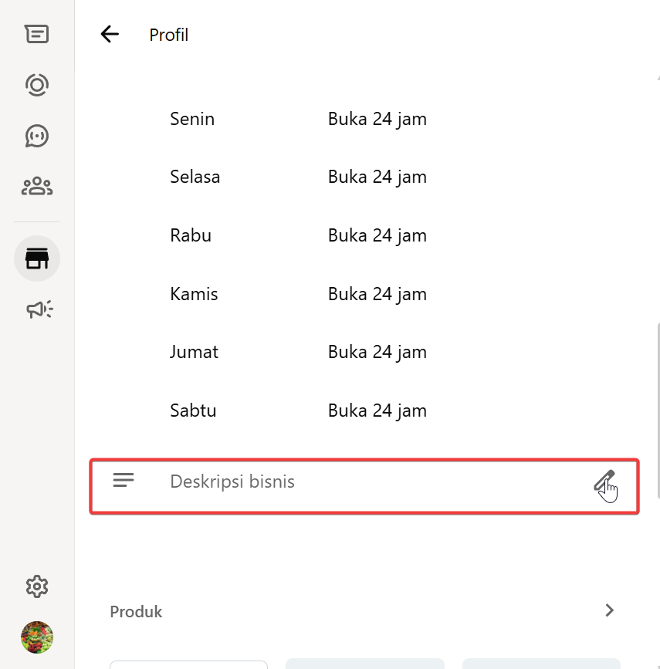Viewport: 660px width, 669px height.
Task: Click the profile avatar picture
Action: pyautogui.click(x=36, y=637)
